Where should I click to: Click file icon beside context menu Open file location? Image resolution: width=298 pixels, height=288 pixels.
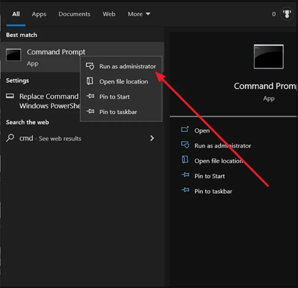tap(90, 81)
